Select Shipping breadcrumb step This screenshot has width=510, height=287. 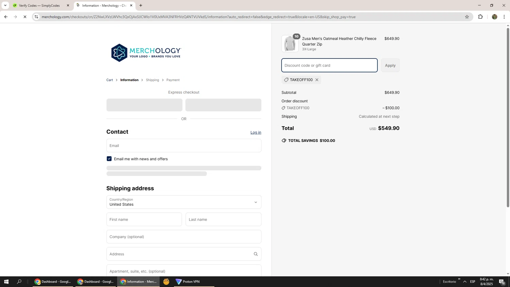[152, 80]
